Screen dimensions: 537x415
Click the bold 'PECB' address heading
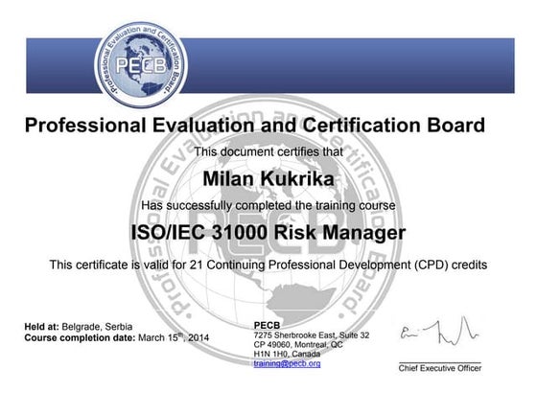pyautogui.click(x=267, y=325)
